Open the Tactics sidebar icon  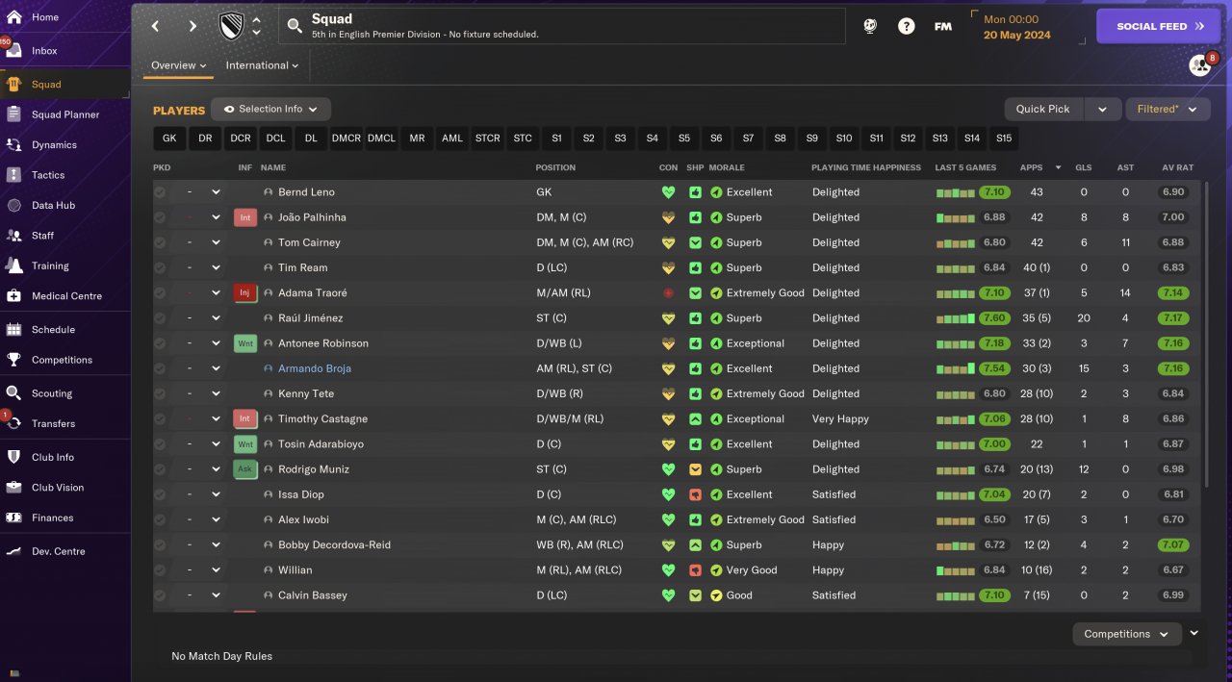point(14,175)
